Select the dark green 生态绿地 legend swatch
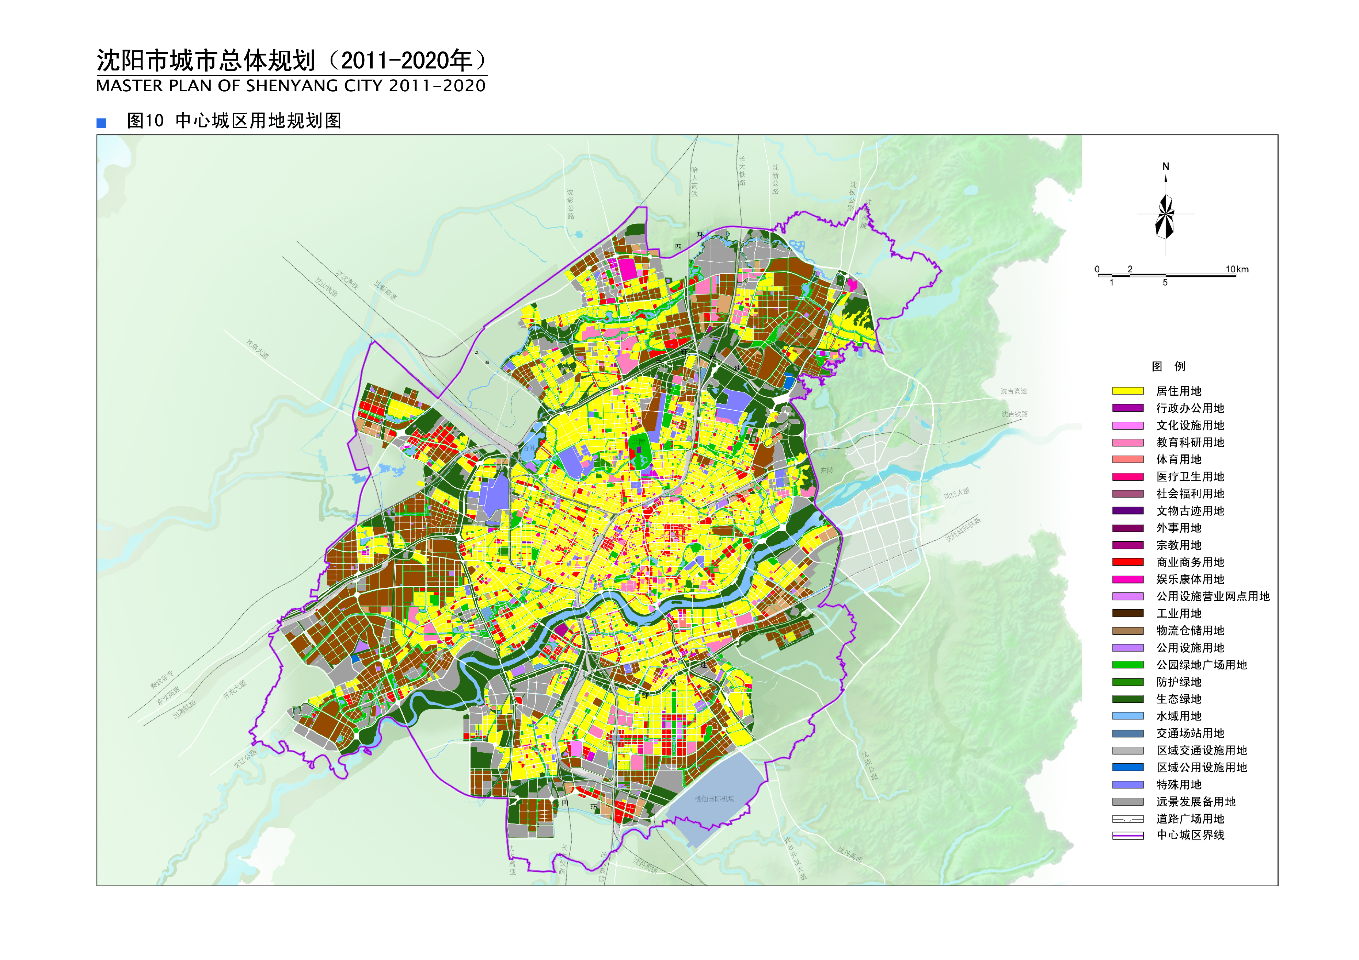1359x960 pixels. click(1127, 699)
